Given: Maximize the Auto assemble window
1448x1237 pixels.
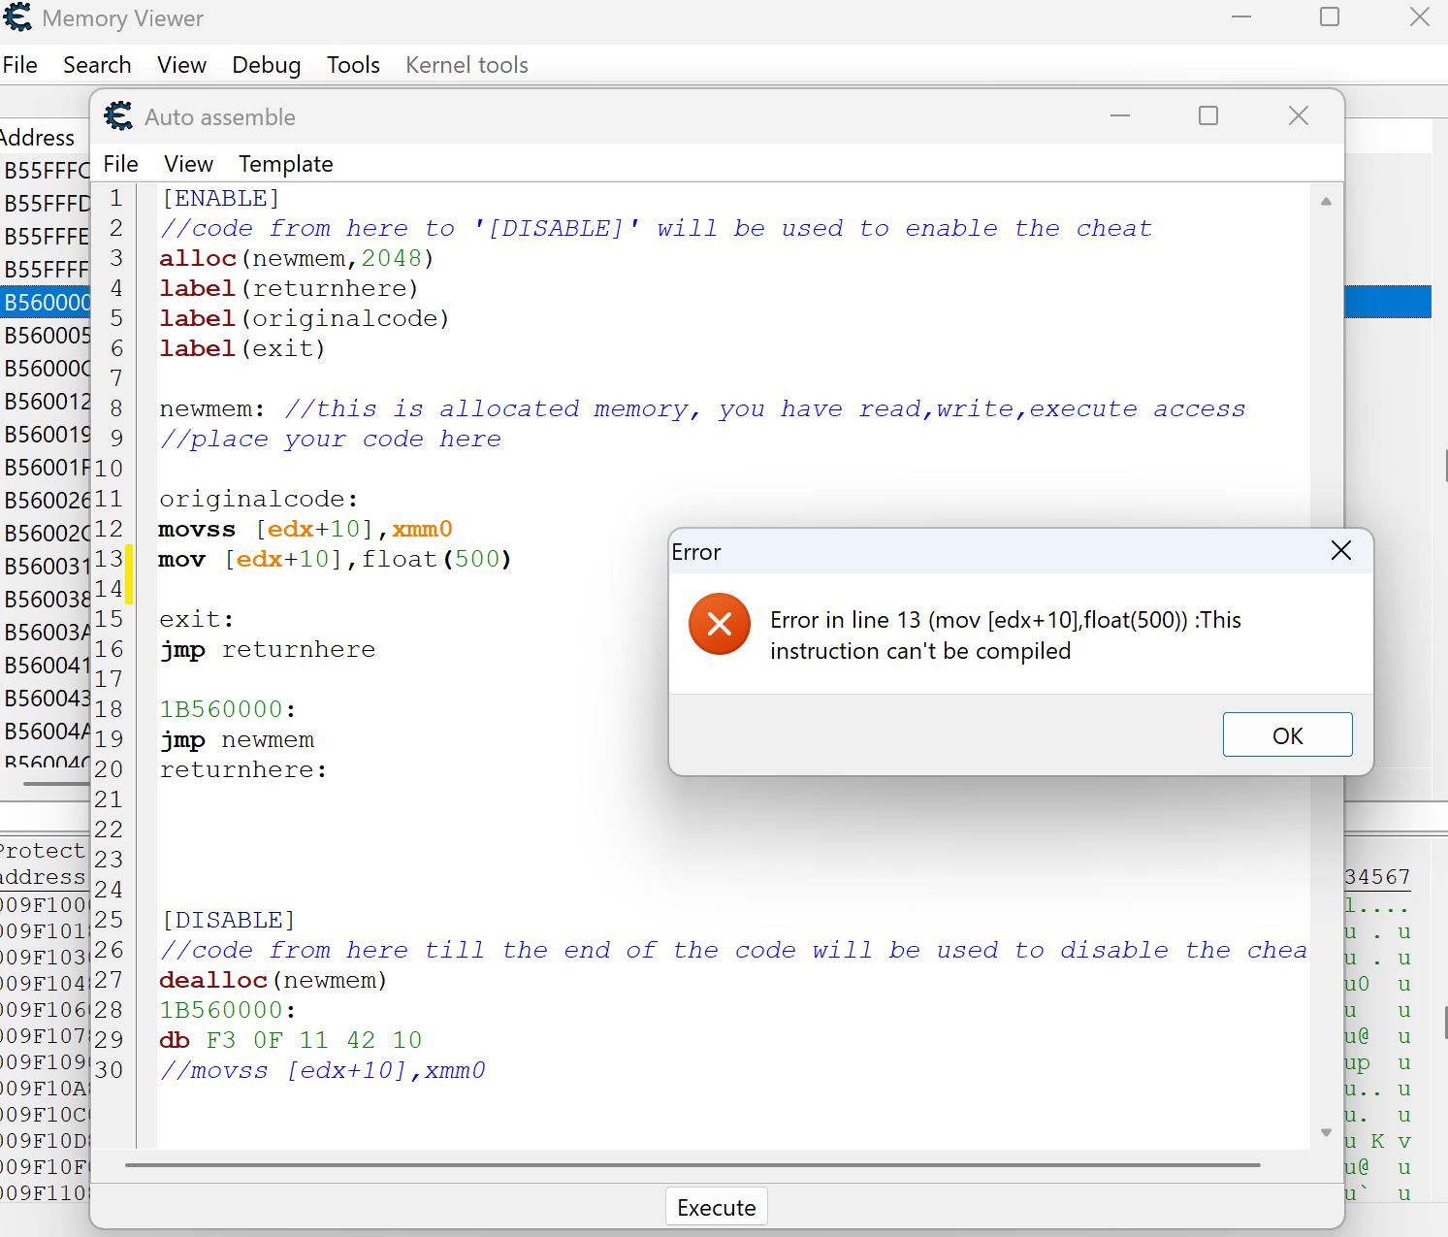Looking at the screenshot, I should 1207,116.
